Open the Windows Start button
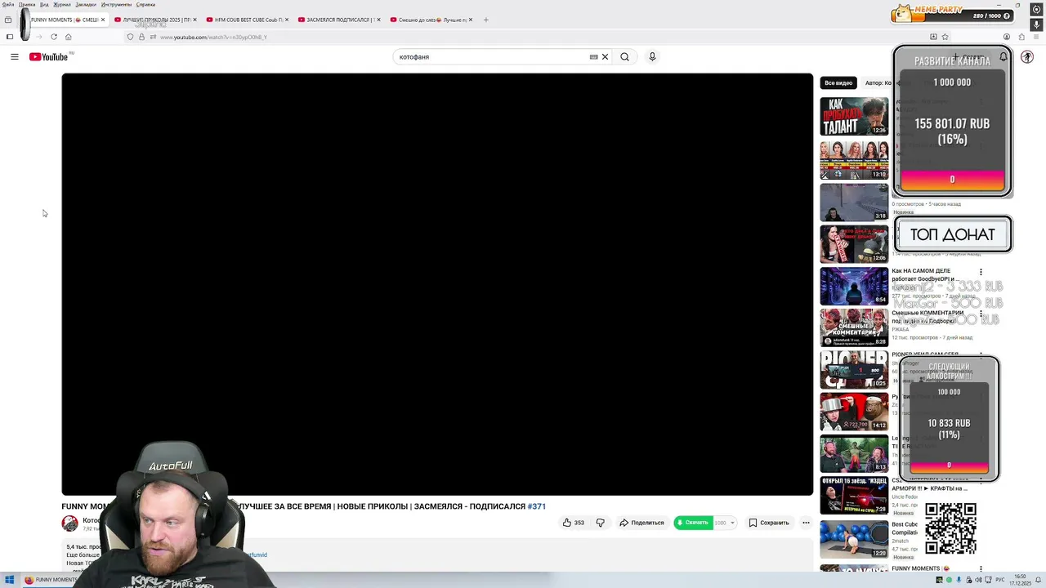 coord(9,580)
